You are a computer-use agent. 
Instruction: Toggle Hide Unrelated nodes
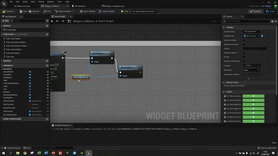pyautogui.click(x=63, y=11)
